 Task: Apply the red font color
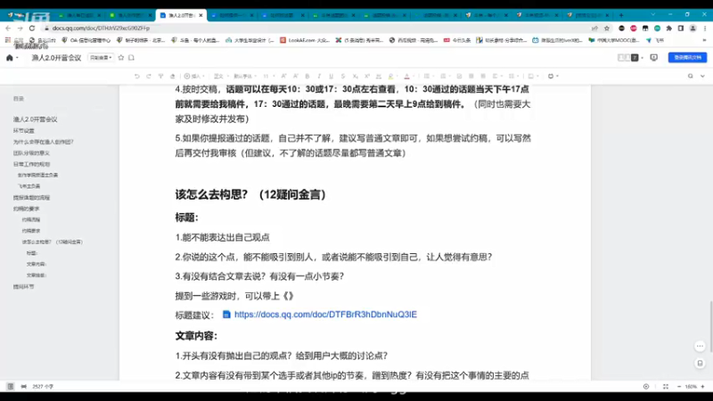point(407,77)
